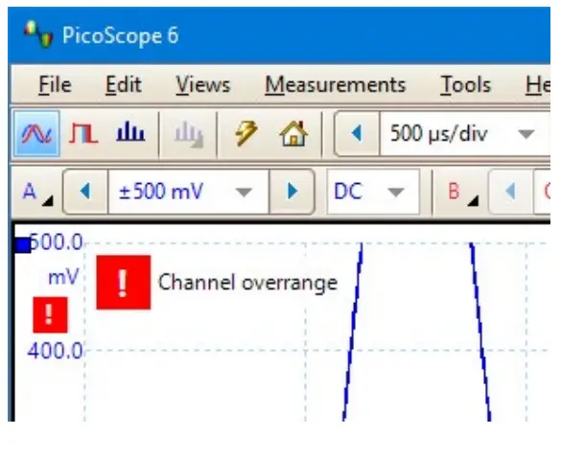Click the 'Channel overrange' warning text
The height and width of the screenshot is (458, 561).
coord(247,283)
